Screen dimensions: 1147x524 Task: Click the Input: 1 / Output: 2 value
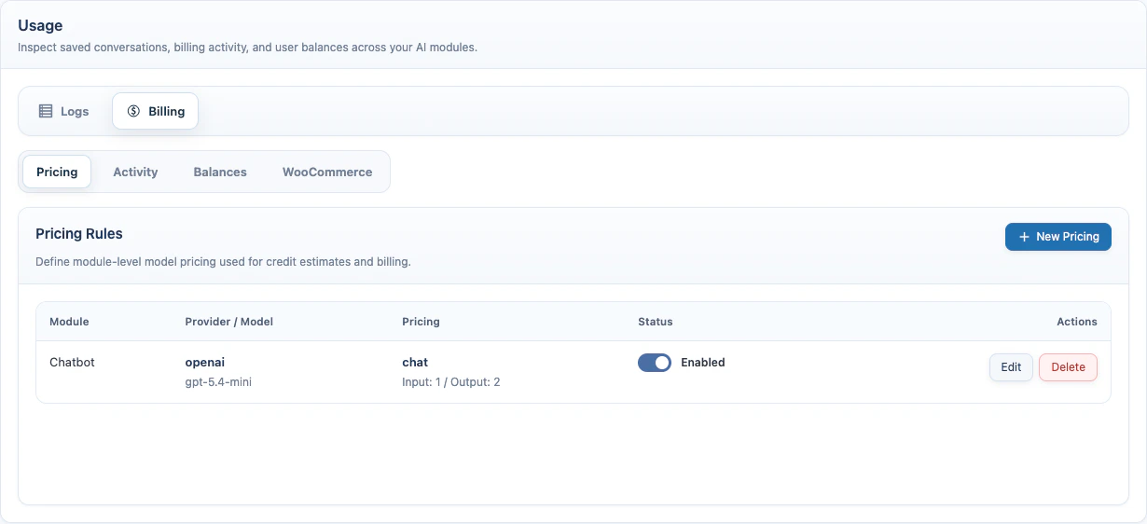pos(451,382)
